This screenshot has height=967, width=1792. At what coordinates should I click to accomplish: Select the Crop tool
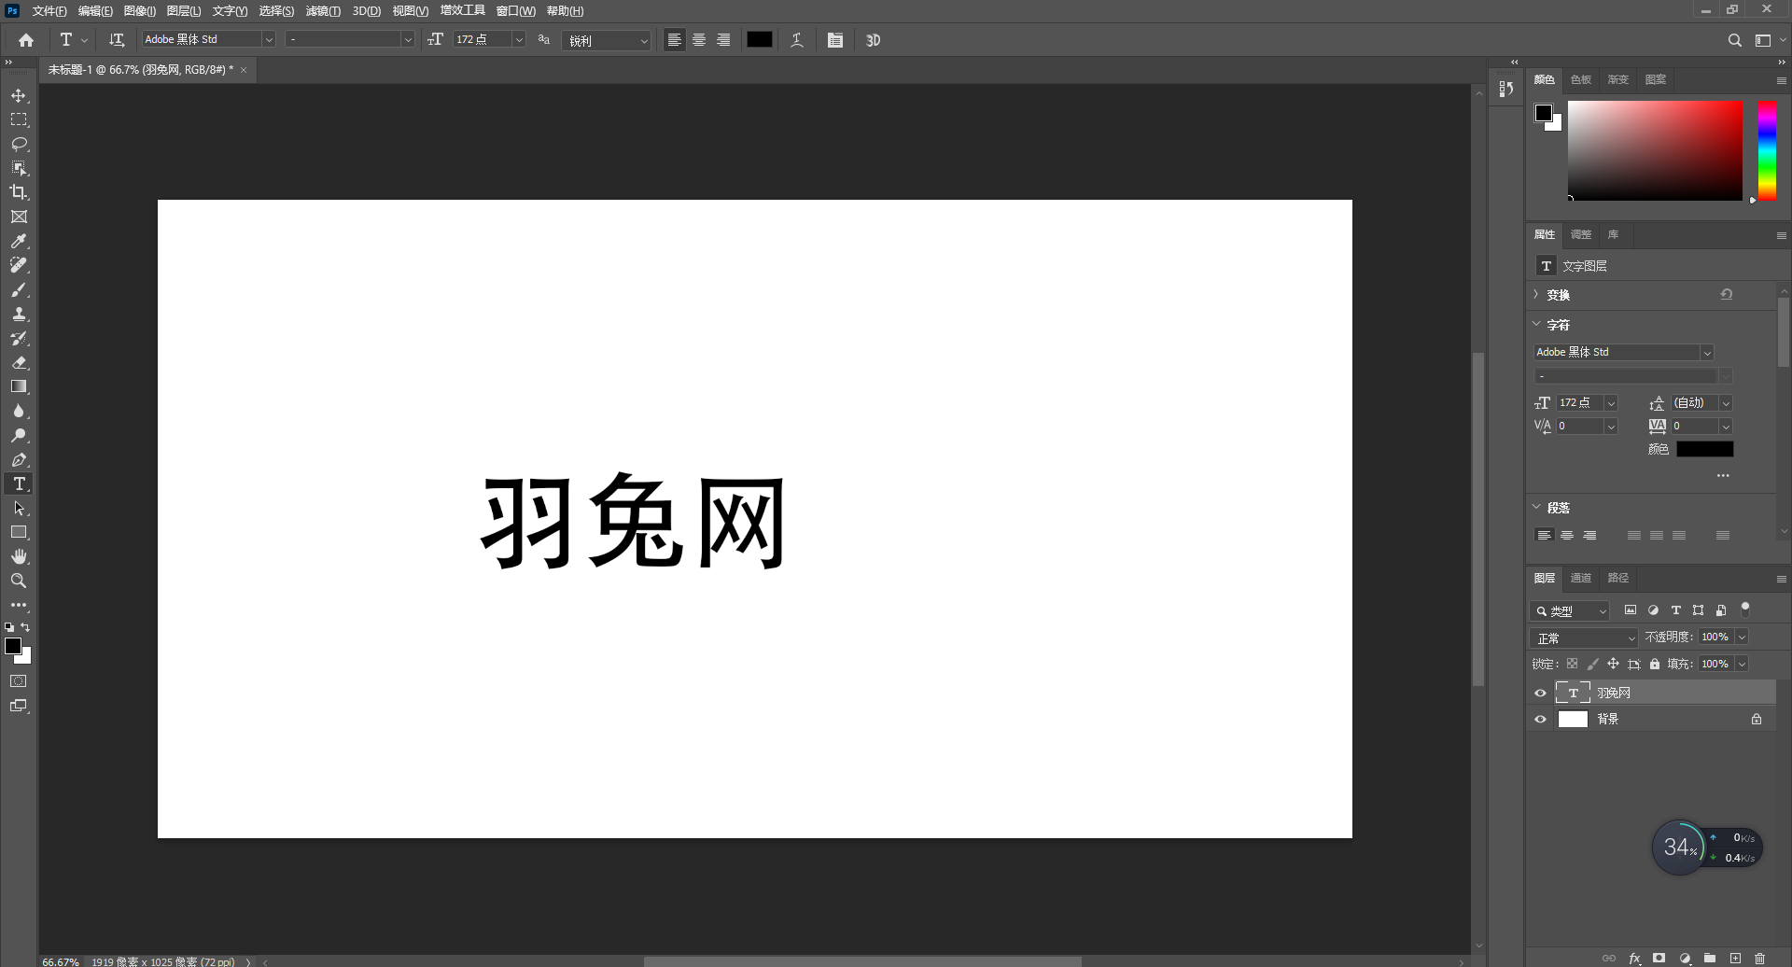(x=19, y=192)
